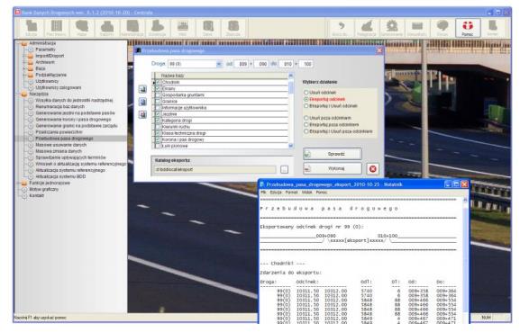The width and height of the screenshot is (529, 332).
Task: Select Eksportuj i Usuń odcinek radio button
Action: click(x=306, y=106)
